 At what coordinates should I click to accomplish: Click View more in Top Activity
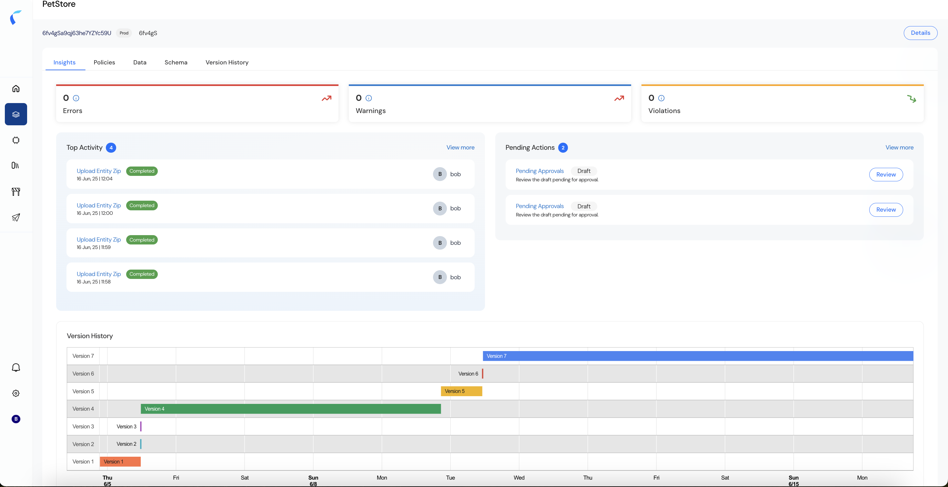pos(460,147)
